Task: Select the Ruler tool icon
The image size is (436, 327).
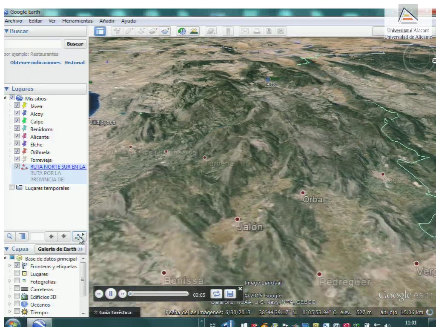Action: pos(228,31)
